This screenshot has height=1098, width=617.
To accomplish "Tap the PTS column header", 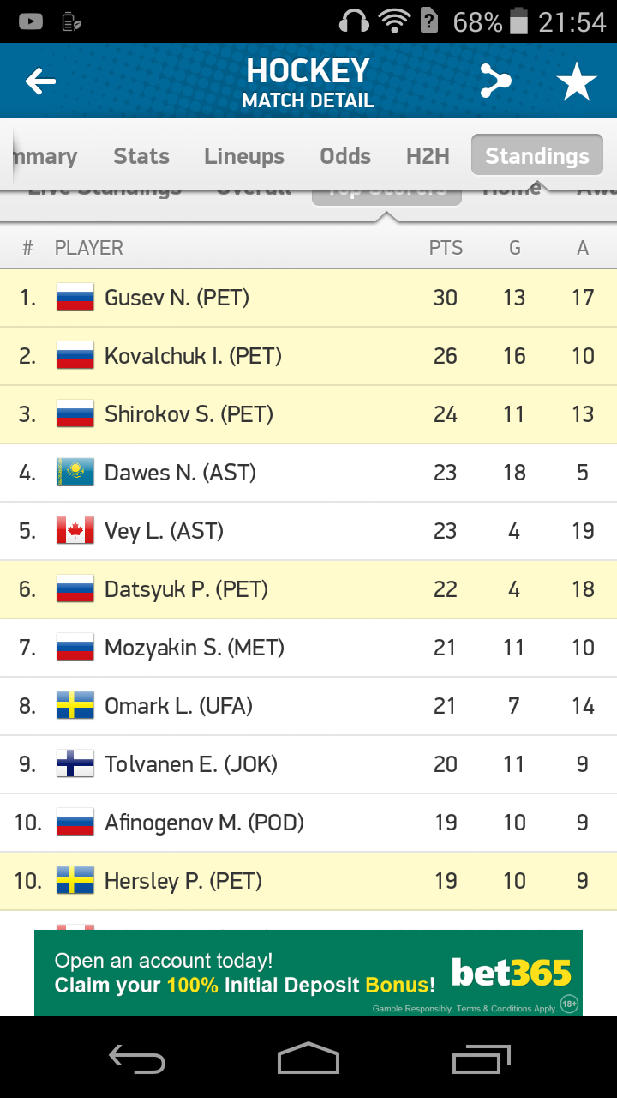I will tap(446, 248).
